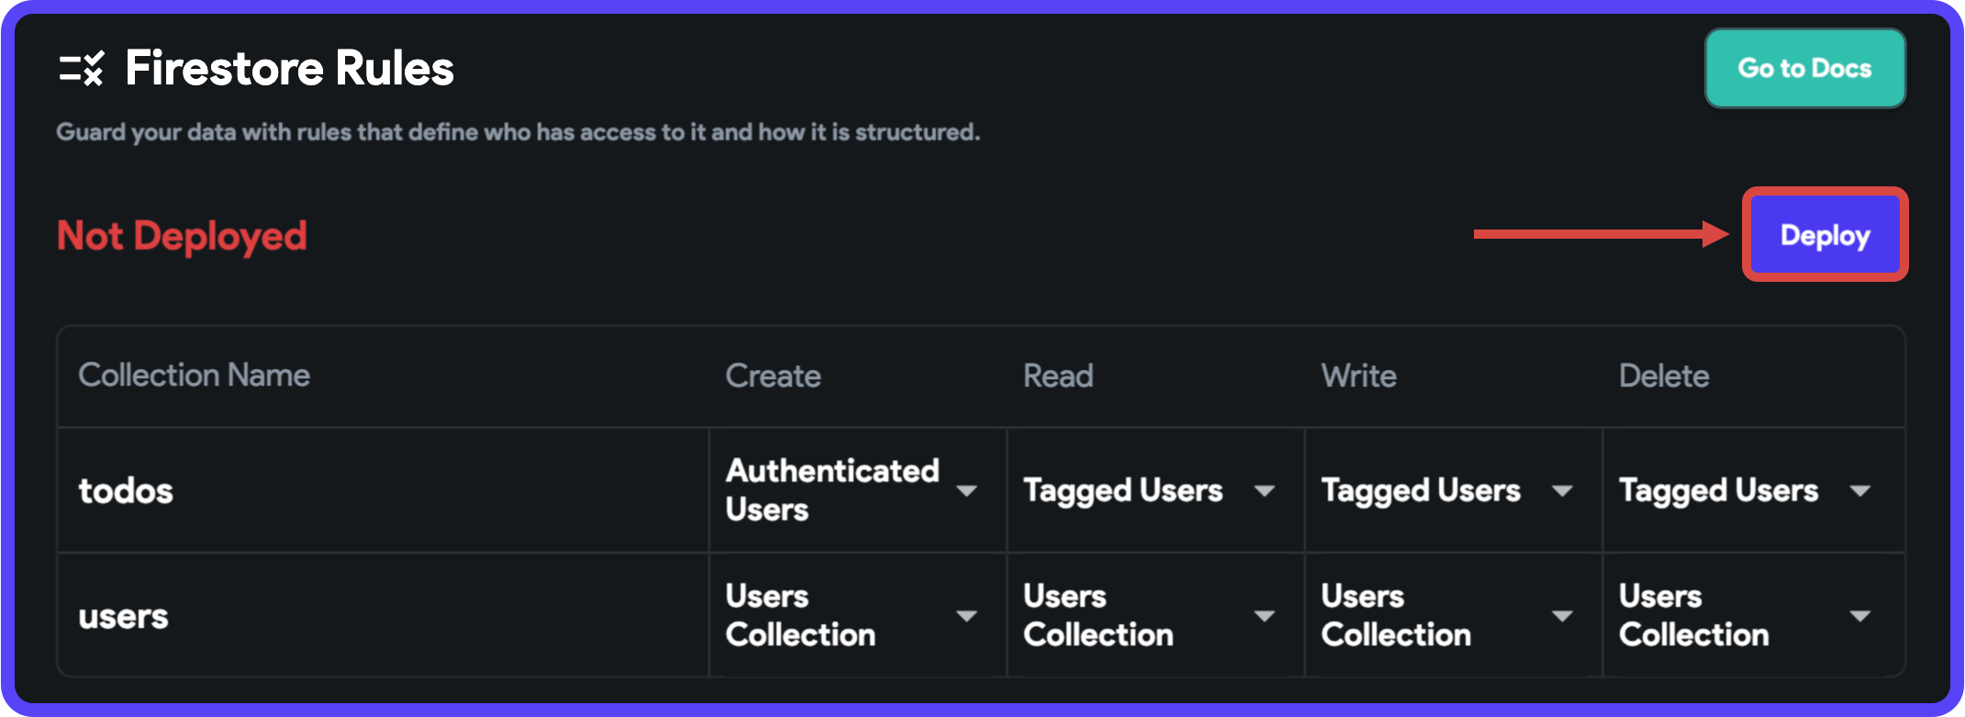Open the Go to Docs link
The image size is (1965, 717).
point(1804,68)
